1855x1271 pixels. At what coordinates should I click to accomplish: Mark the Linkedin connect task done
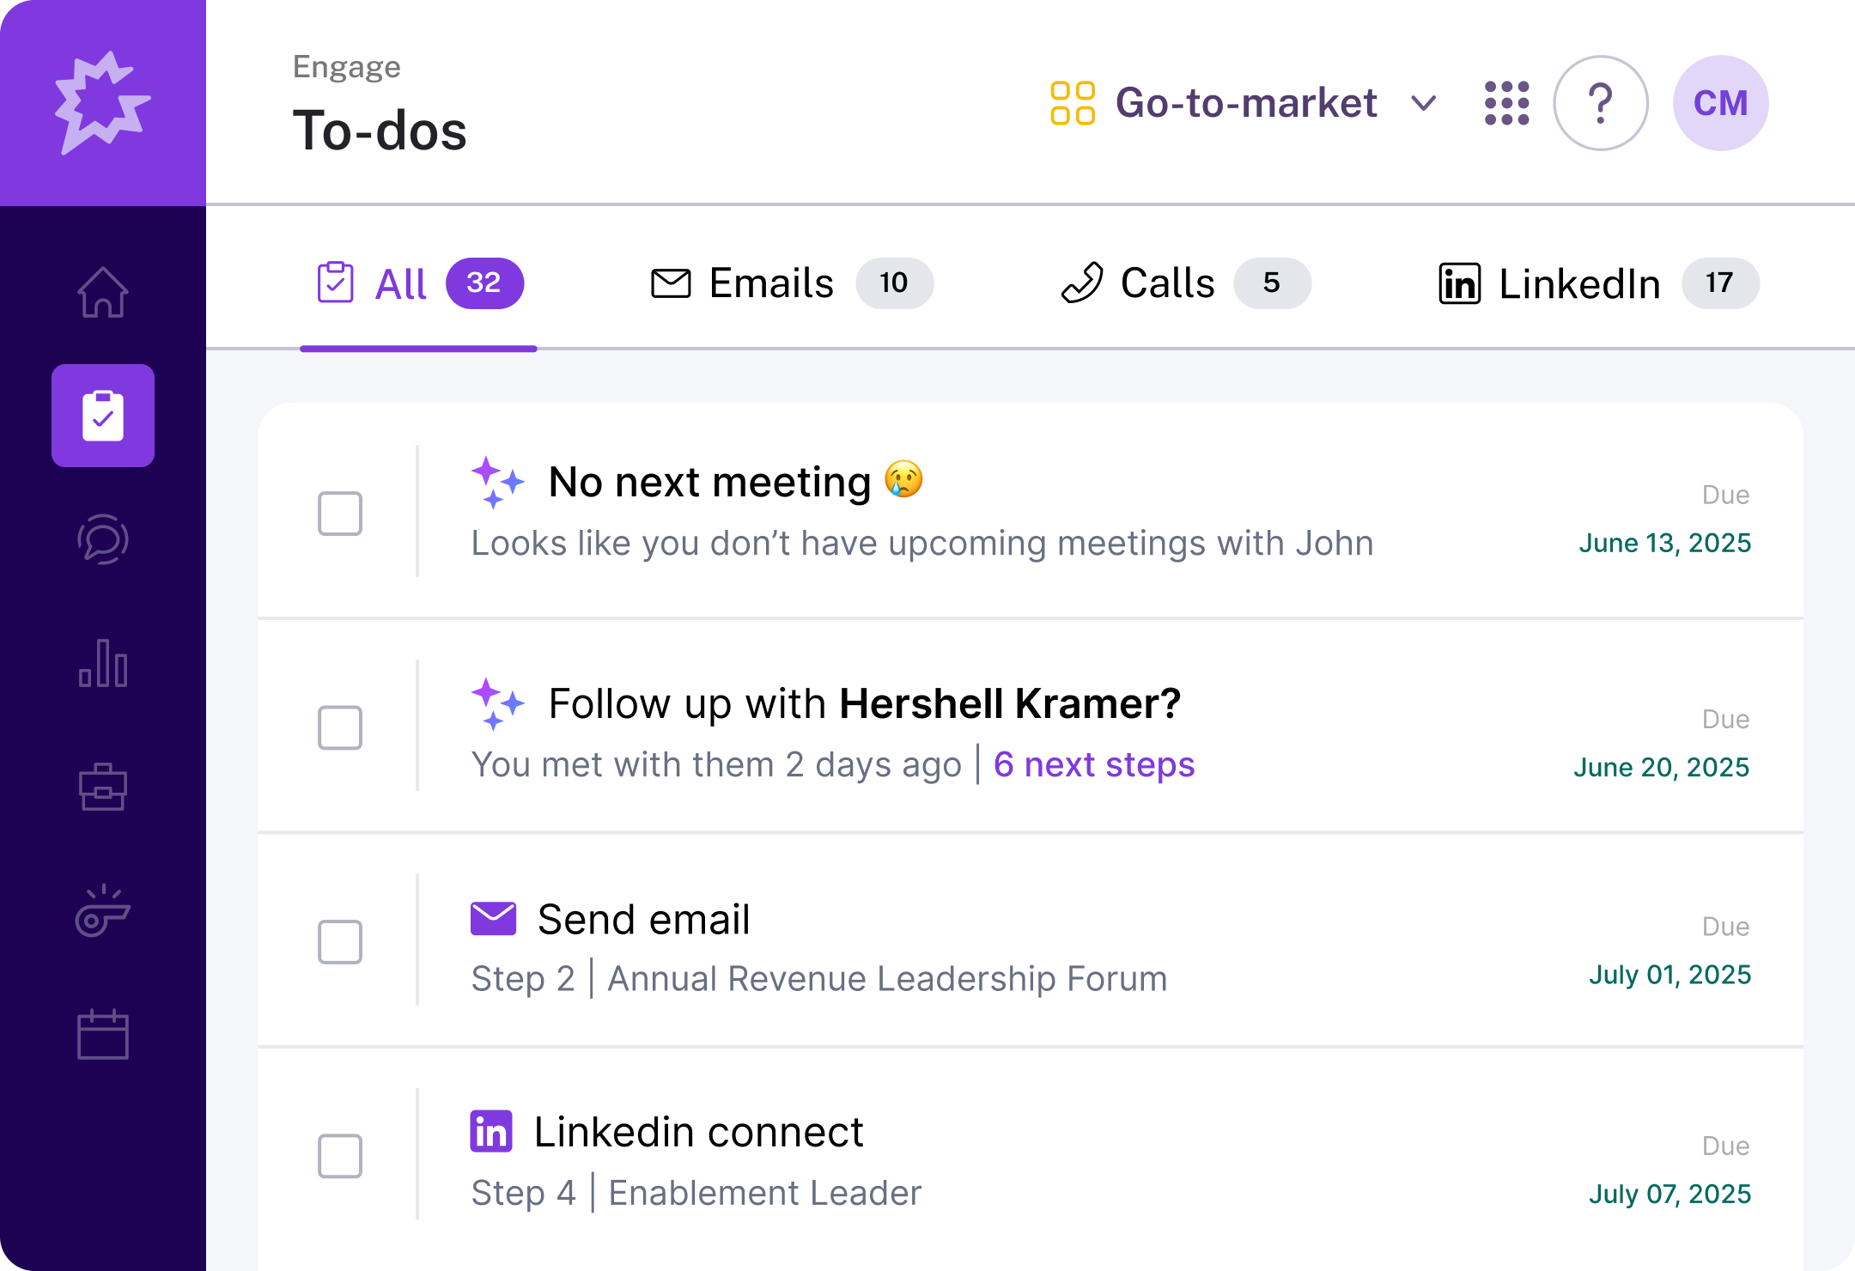pos(340,1156)
